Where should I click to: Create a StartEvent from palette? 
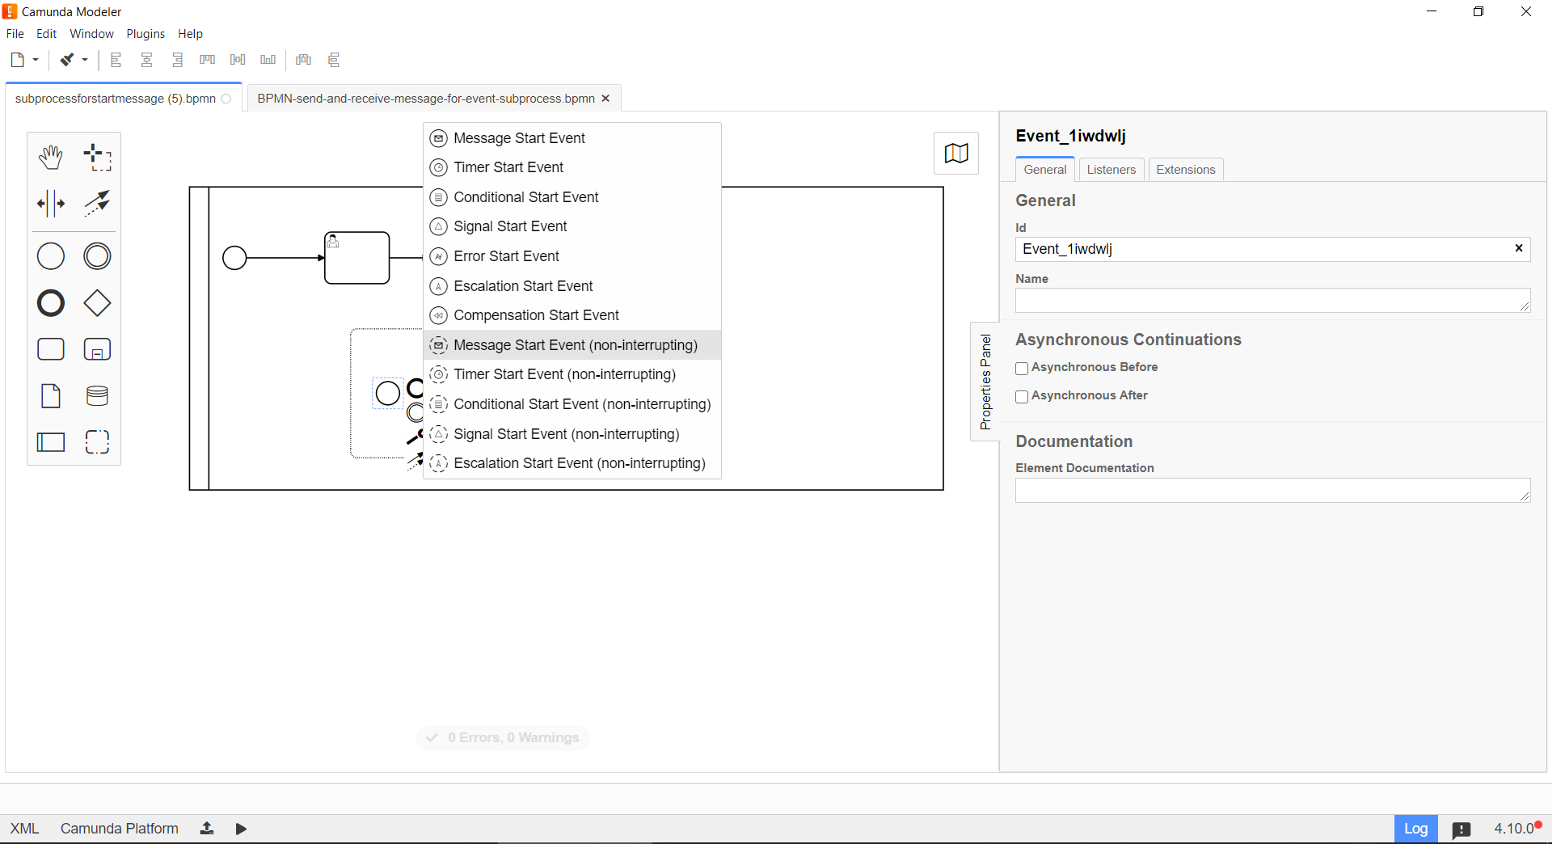(x=51, y=256)
